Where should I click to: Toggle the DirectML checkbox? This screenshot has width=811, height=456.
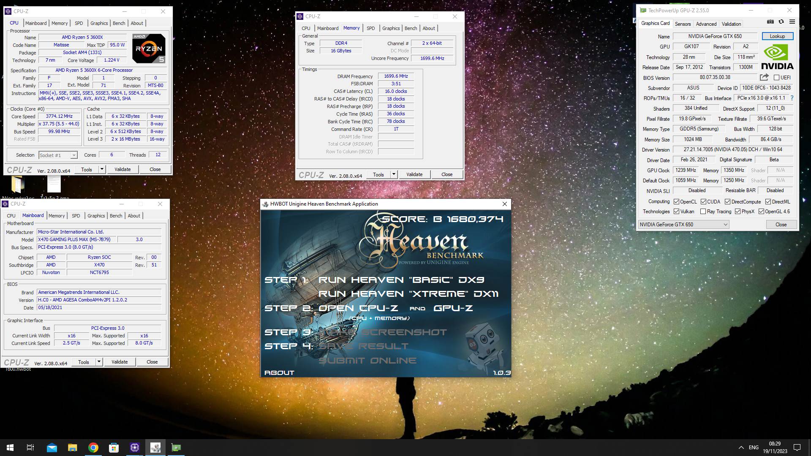point(768,202)
